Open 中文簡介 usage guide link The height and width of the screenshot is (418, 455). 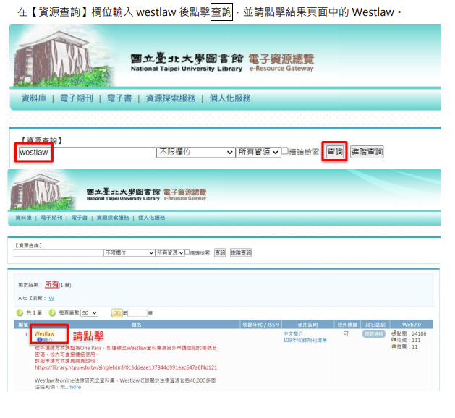click(293, 333)
